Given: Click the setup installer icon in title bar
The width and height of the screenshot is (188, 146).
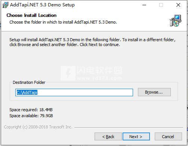Looking at the screenshot, I should pyautogui.click(x=5, y=5).
